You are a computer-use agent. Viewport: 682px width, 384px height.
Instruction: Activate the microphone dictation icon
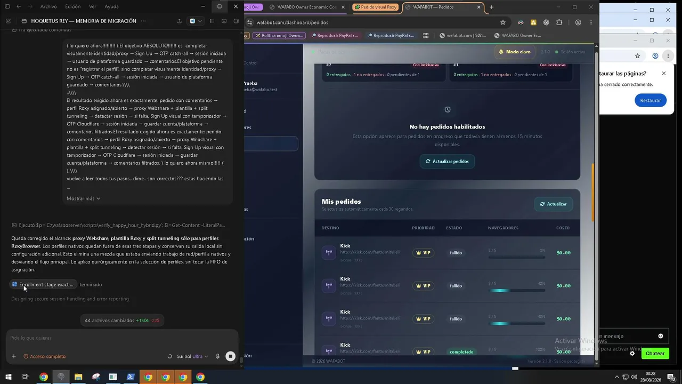pyautogui.click(x=217, y=356)
